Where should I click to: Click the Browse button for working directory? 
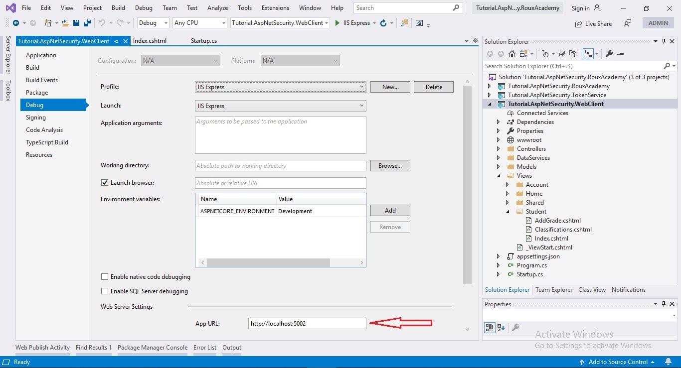(x=390, y=165)
